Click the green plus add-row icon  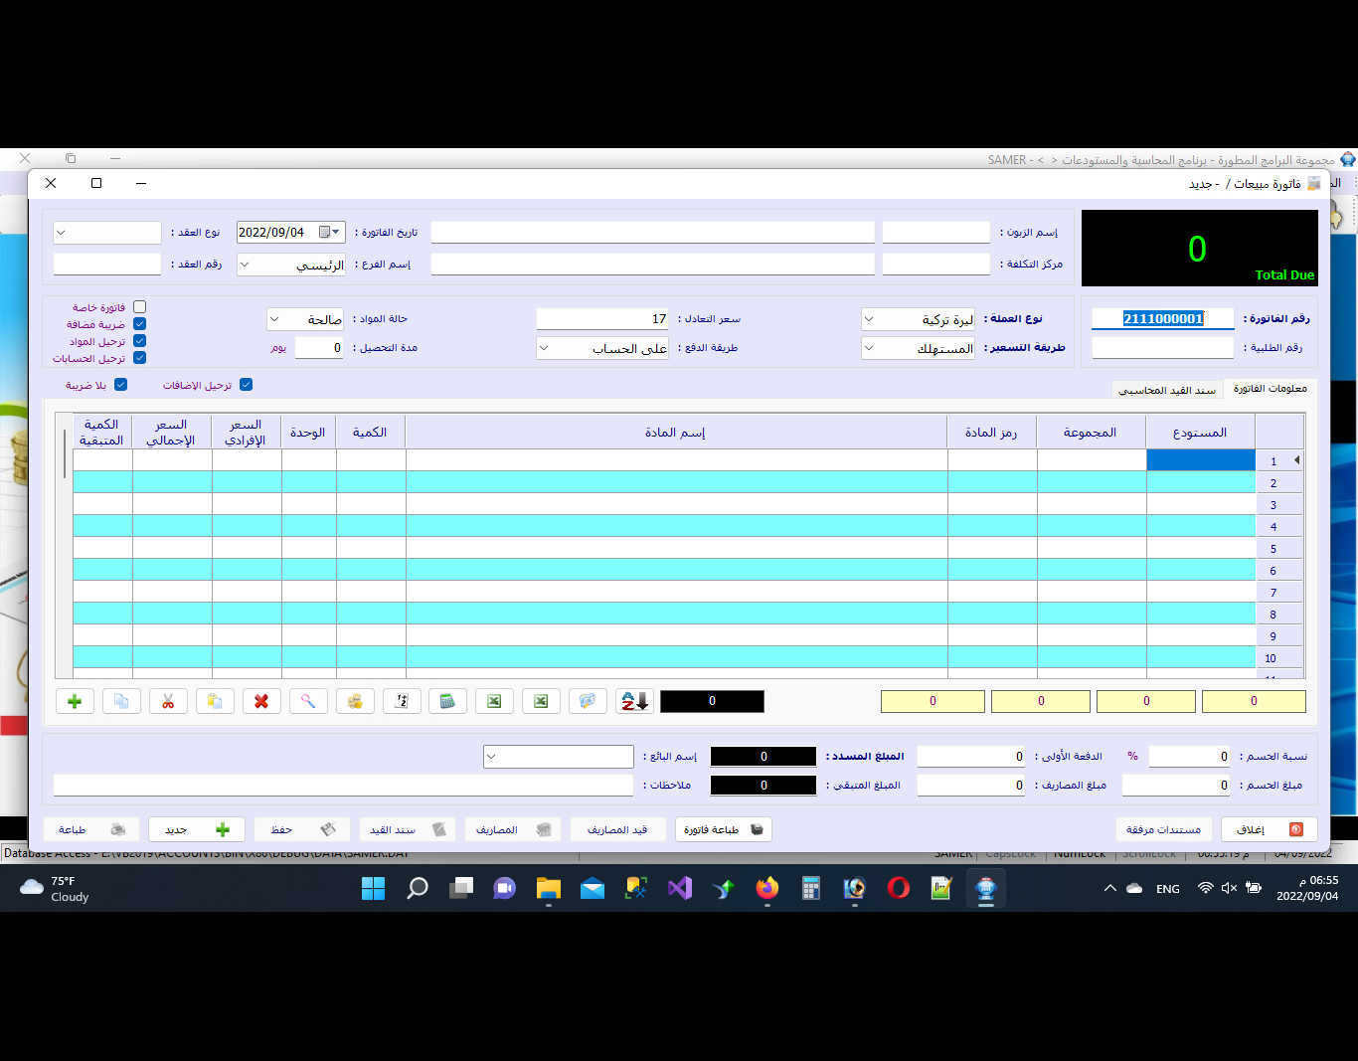(x=75, y=701)
